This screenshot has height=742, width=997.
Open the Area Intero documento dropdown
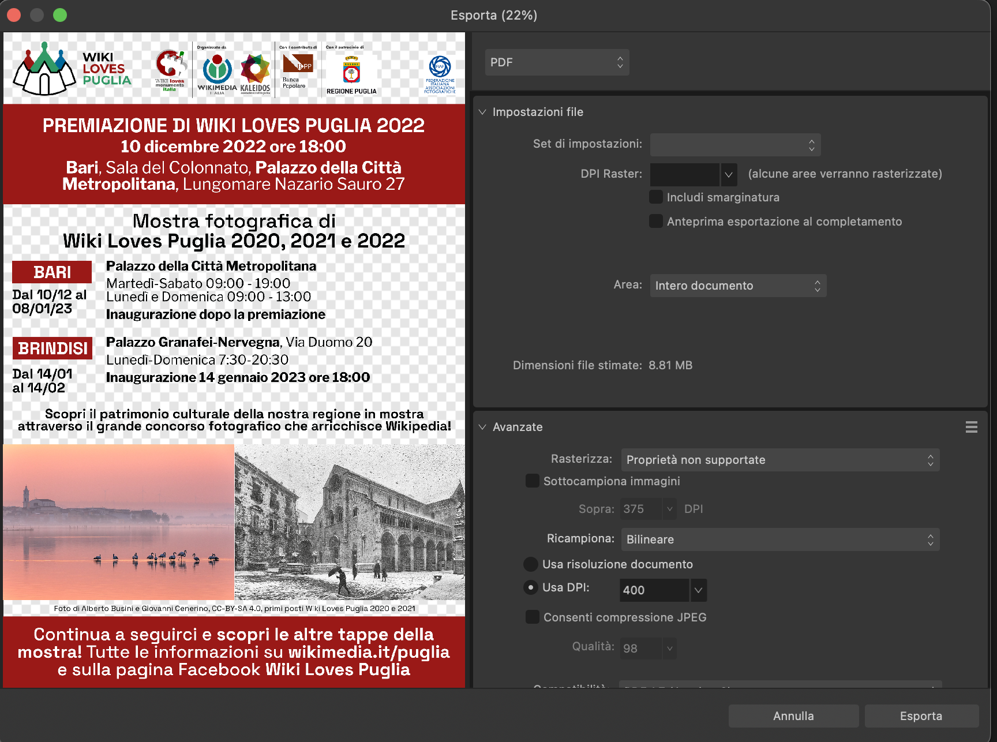(x=738, y=286)
